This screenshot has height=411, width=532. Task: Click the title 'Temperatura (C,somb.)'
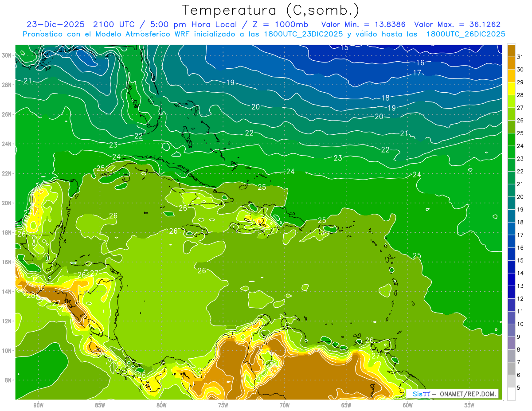271,10
